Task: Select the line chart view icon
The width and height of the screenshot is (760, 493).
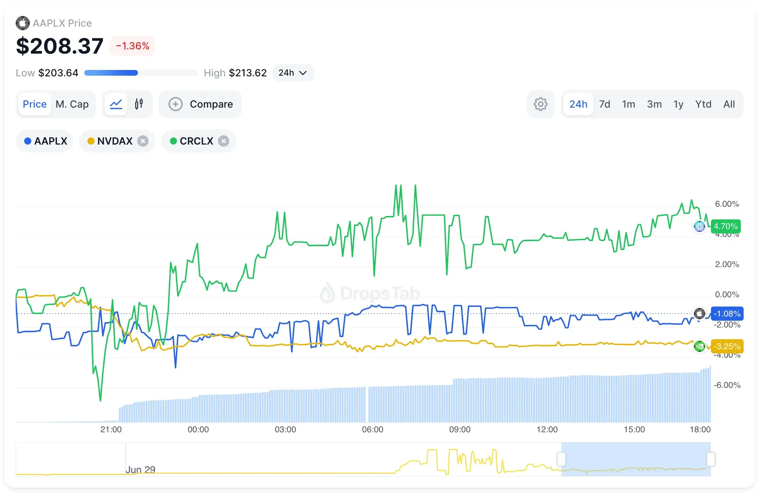Action: click(116, 104)
